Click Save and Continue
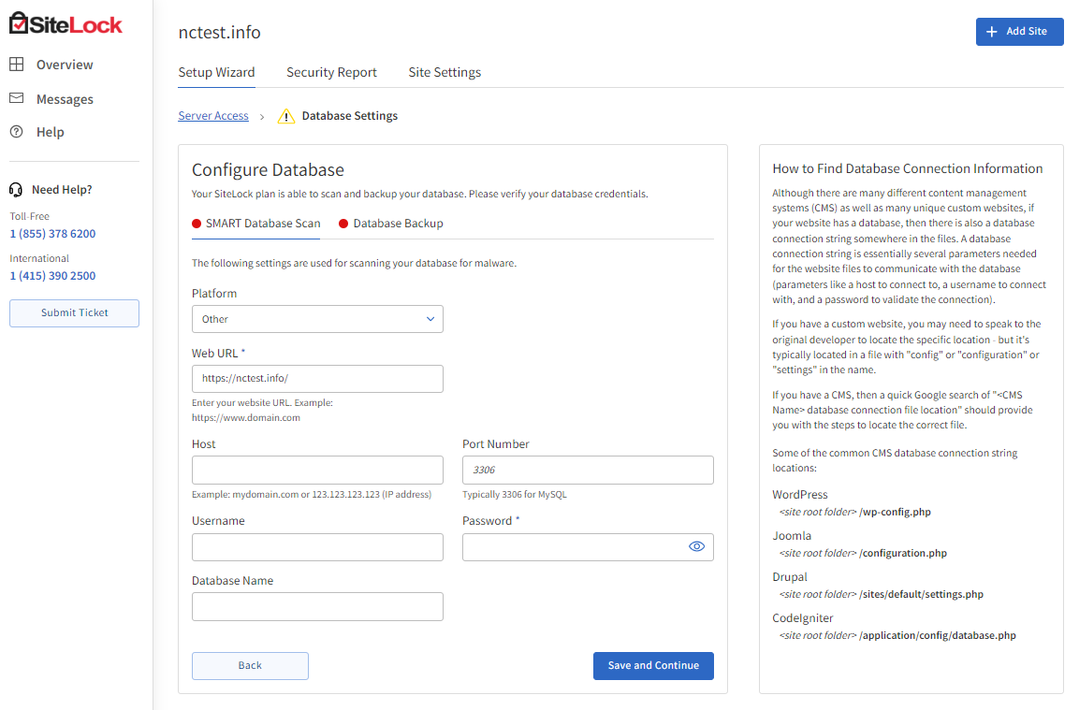This screenshot has height=710, width=1079. coord(653,666)
